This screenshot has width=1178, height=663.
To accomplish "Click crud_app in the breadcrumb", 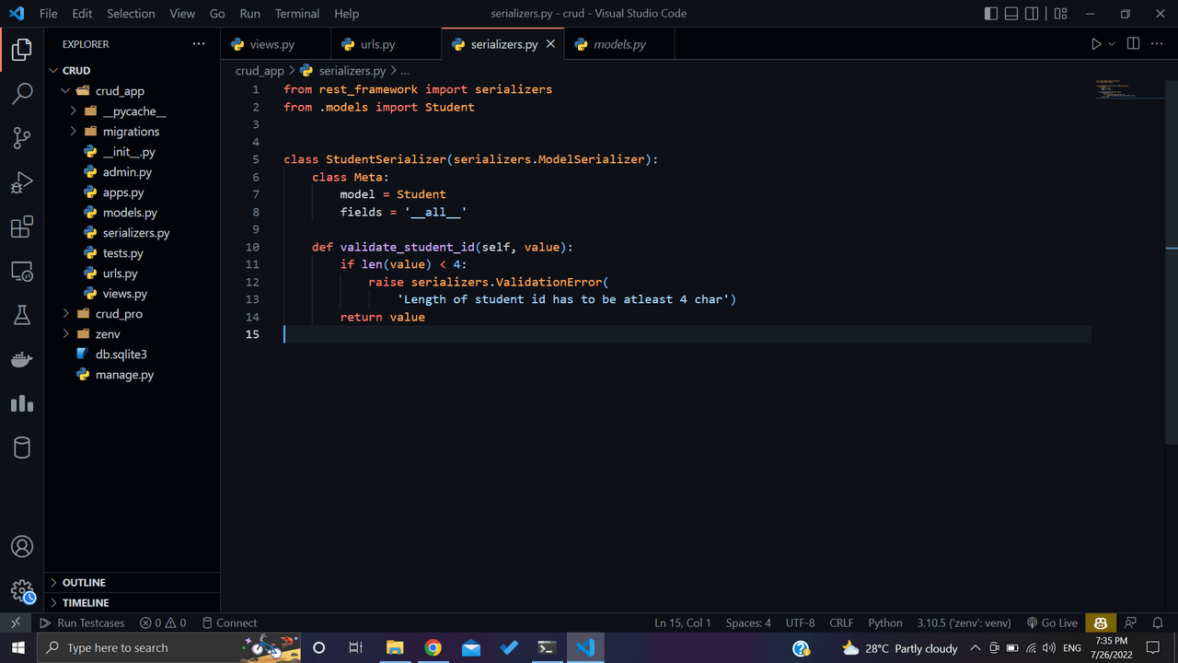I will 260,71.
